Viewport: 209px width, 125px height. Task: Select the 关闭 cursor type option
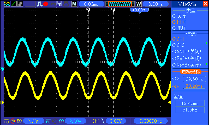tap(174, 16)
